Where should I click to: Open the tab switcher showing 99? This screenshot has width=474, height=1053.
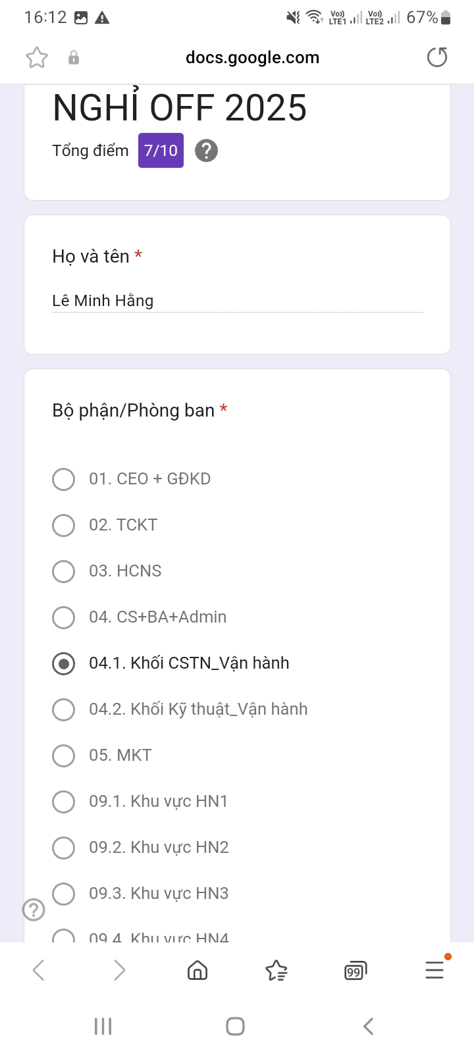coord(355,971)
